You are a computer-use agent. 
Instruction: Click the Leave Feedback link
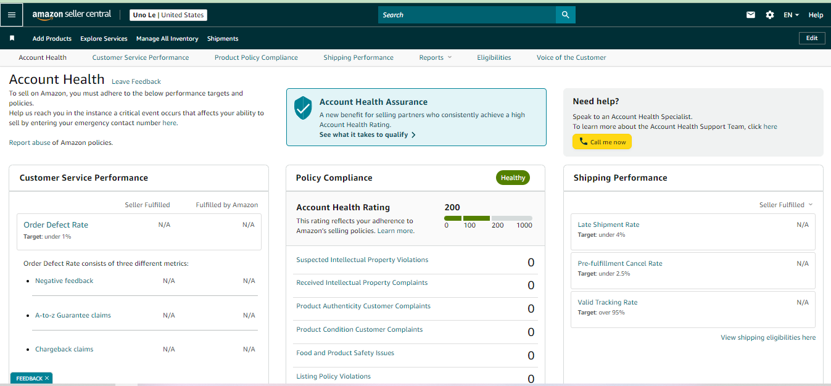click(x=136, y=81)
